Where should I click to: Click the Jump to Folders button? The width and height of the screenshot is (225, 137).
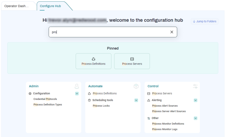pos(204,21)
